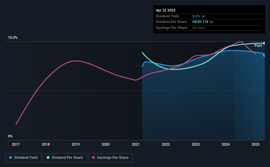Click the 10.0% y-axis label

coord(12,37)
